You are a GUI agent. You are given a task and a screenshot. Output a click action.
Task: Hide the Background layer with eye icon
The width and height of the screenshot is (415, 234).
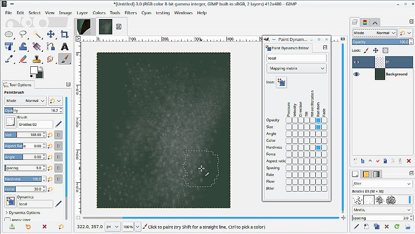click(x=356, y=74)
